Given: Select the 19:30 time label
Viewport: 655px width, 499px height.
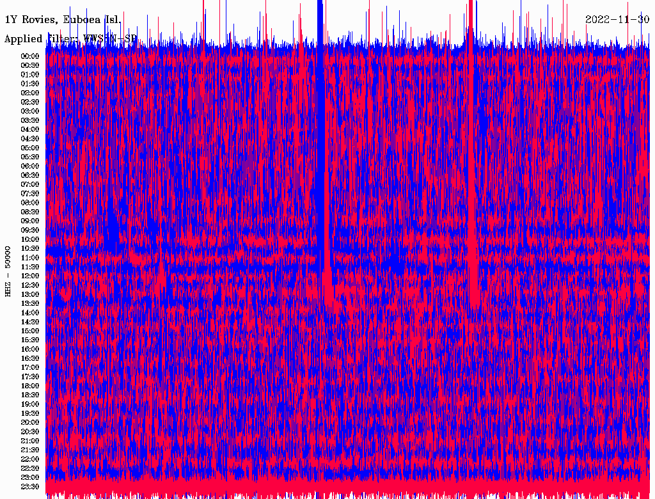Looking at the screenshot, I should [x=30, y=413].
